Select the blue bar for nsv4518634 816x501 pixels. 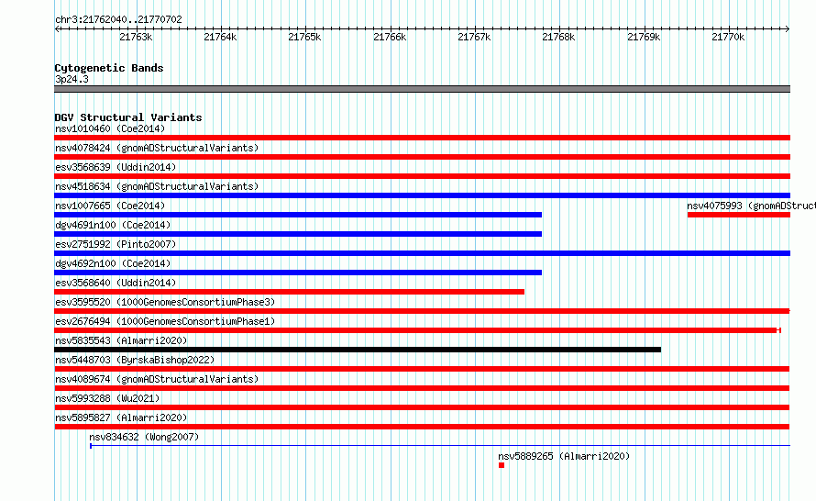point(422,195)
